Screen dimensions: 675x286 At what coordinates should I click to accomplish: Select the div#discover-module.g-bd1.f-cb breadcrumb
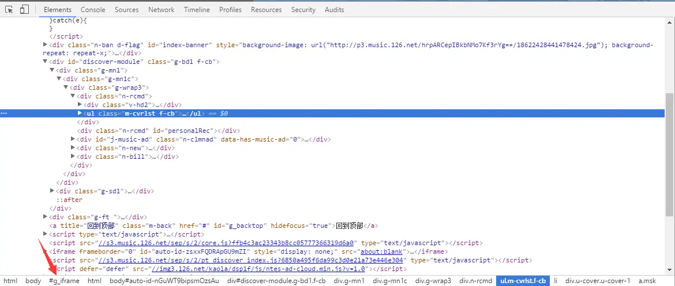tap(276, 281)
